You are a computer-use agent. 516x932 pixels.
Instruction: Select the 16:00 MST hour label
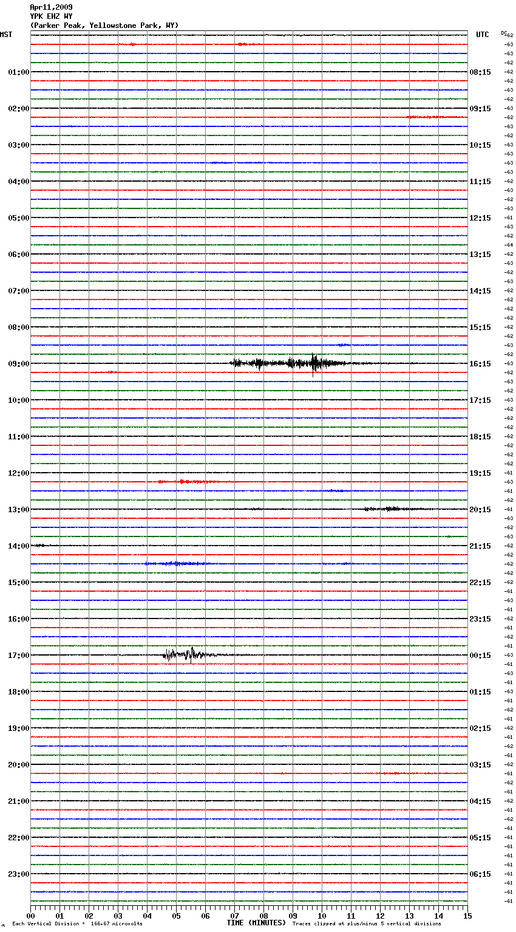pyautogui.click(x=19, y=619)
